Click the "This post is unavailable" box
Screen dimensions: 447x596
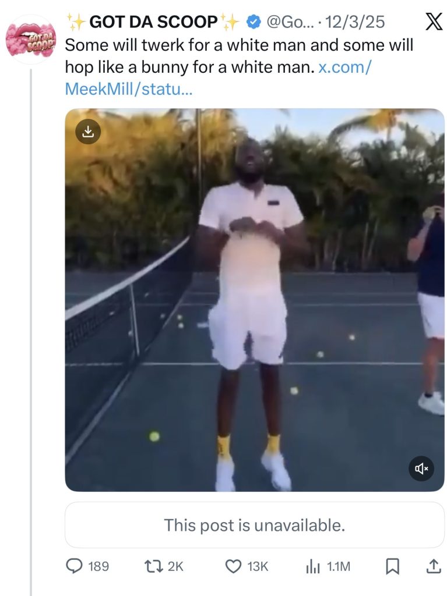pos(254,525)
